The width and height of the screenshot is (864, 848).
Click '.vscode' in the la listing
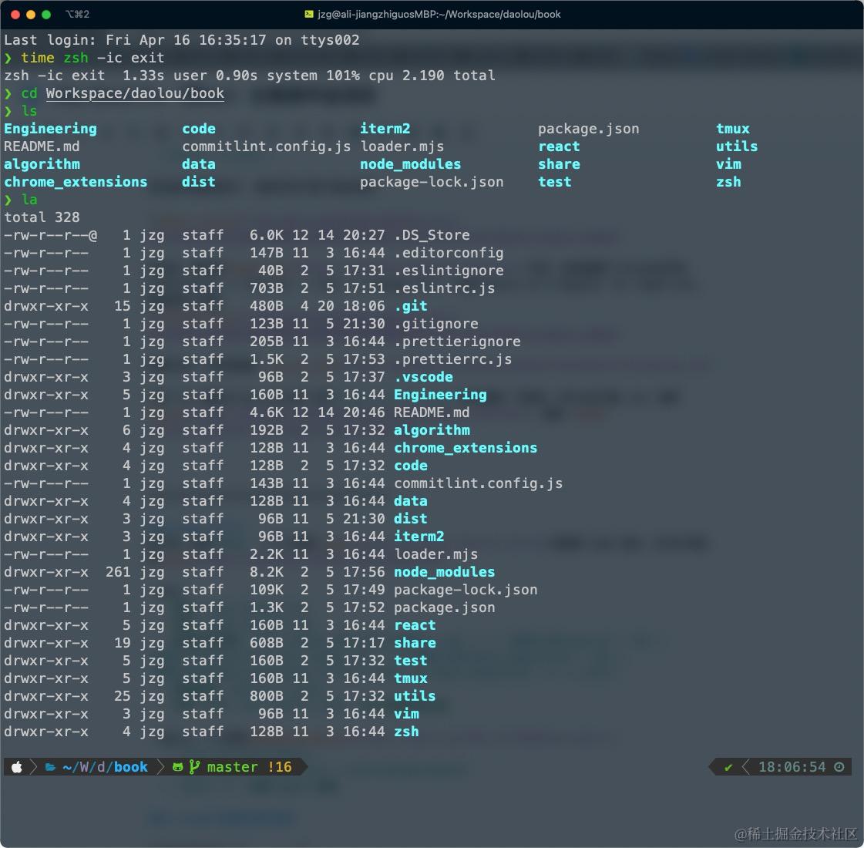423,377
